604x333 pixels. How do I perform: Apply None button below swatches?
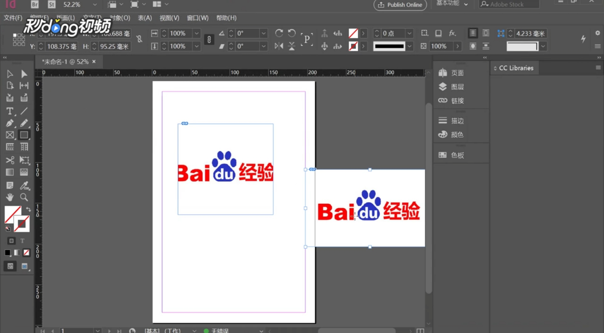pos(27,253)
